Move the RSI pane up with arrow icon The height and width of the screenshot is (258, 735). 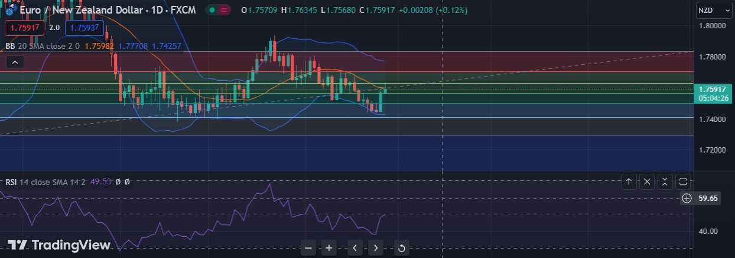point(629,182)
